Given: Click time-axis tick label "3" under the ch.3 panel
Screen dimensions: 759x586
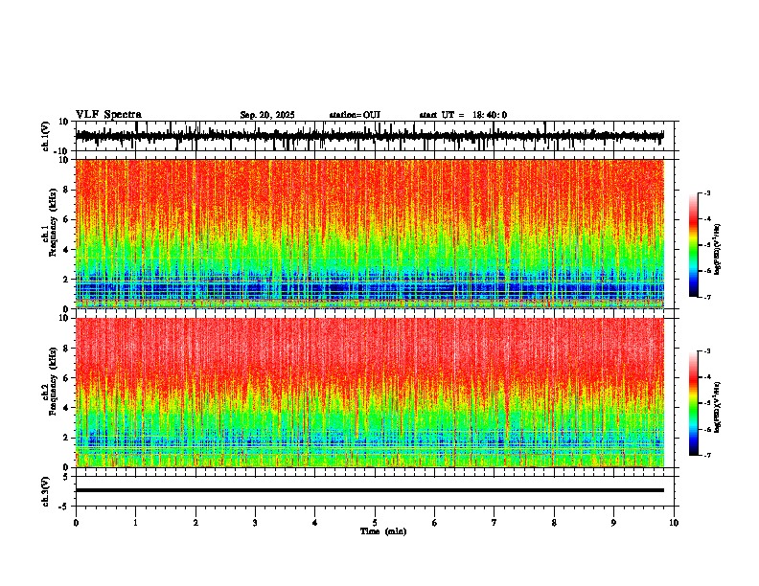Looking at the screenshot, I should (x=255, y=523).
